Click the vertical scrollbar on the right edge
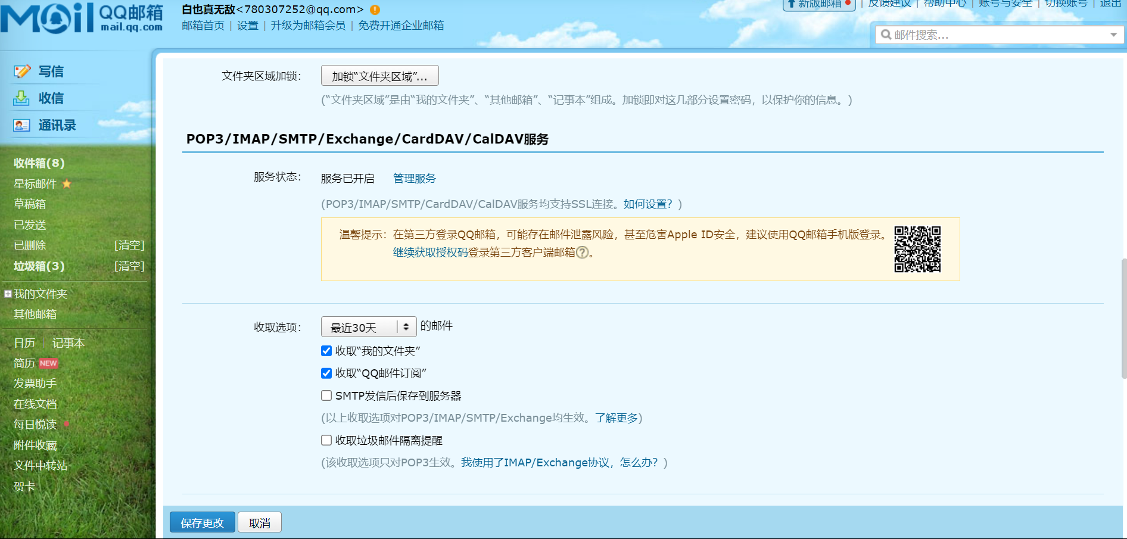The image size is (1127, 539). (x=1123, y=319)
